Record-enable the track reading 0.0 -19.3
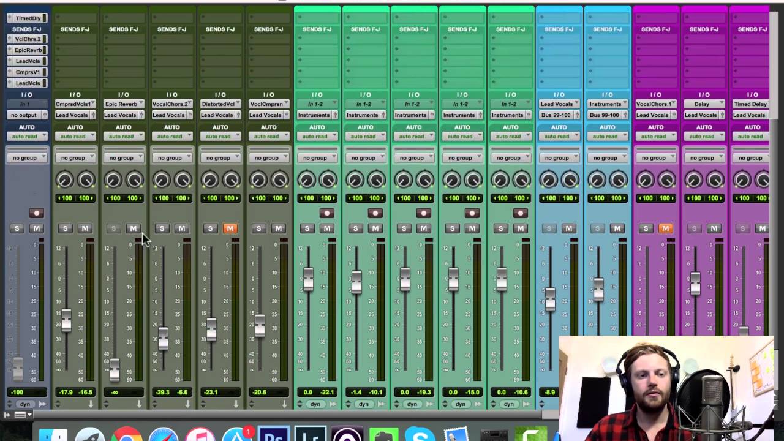The image size is (784, 441). [423, 213]
